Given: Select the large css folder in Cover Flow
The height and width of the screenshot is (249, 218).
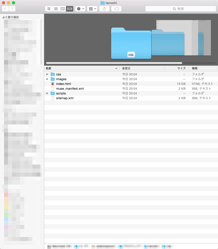Looking at the screenshot, I should click(x=131, y=43).
